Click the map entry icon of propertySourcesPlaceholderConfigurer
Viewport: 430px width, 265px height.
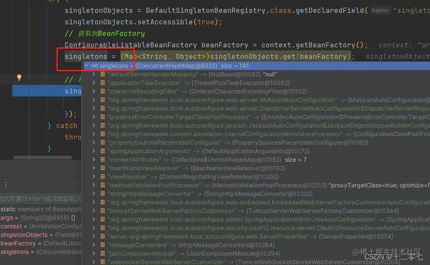click(x=103, y=143)
